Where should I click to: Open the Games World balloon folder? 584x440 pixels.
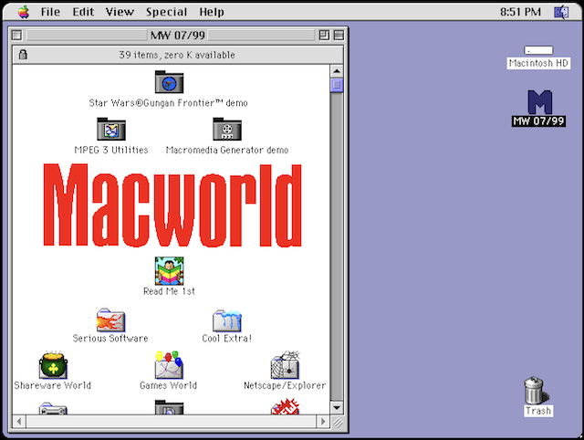tap(169, 365)
